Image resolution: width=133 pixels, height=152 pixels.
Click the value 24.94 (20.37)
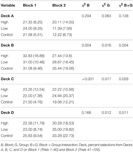63,96
